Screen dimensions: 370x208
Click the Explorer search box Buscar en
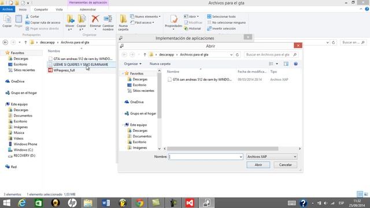[353, 42]
